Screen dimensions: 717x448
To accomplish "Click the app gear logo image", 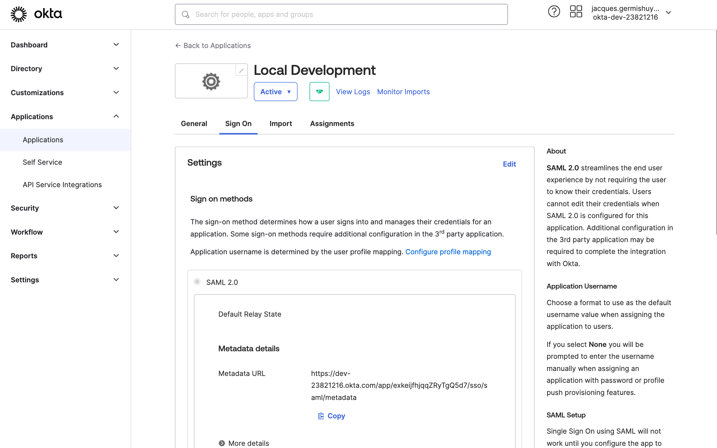I will (x=211, y=81).
